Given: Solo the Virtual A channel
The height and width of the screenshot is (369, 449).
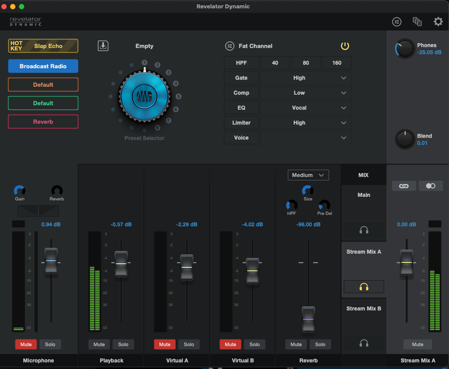Looking at the screenshot, I should click(189, 344).
